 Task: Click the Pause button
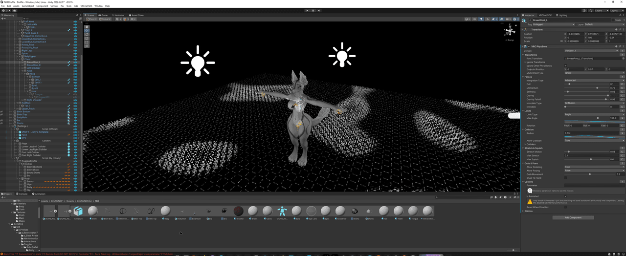(x=313, y=10)
